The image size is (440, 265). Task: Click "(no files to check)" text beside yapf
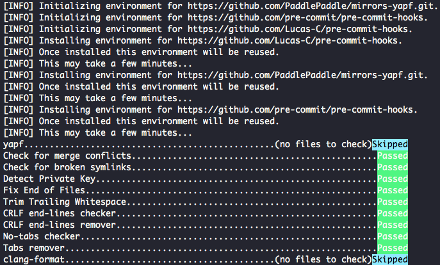click(323, 145)
